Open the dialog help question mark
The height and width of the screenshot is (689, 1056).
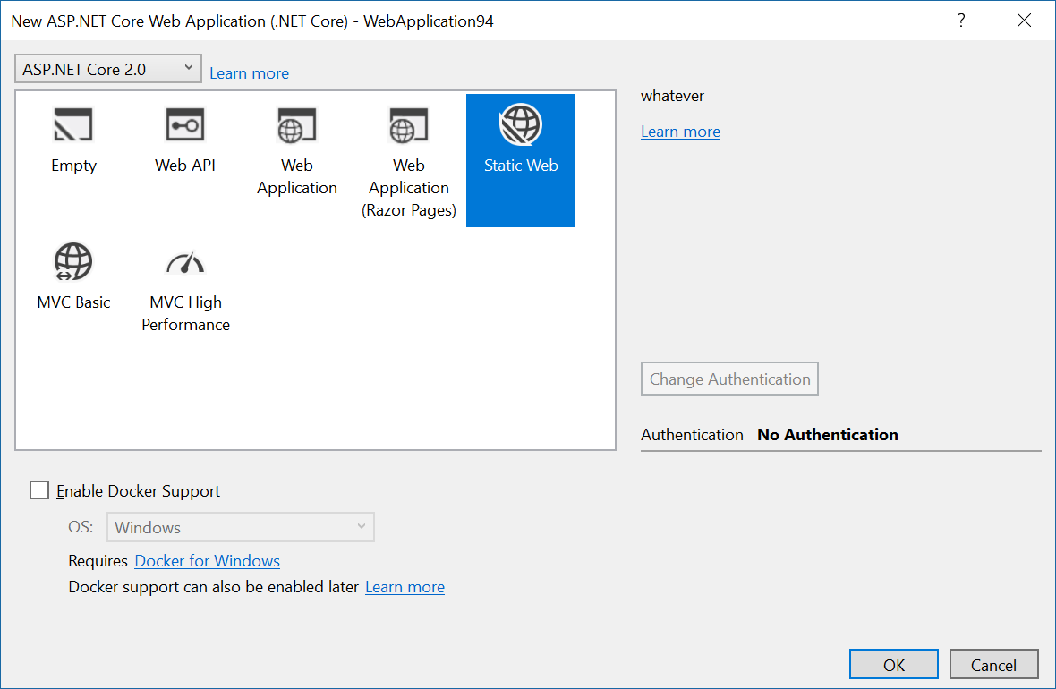tap(961, 21)
